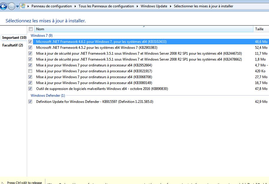Uncheck the malware removal tool KB890830
This screenshot has height=184, width=269.
coord(30,89)
